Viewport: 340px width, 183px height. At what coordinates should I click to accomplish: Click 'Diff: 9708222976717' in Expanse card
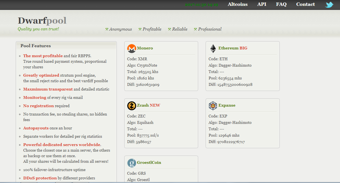(227, 142)
